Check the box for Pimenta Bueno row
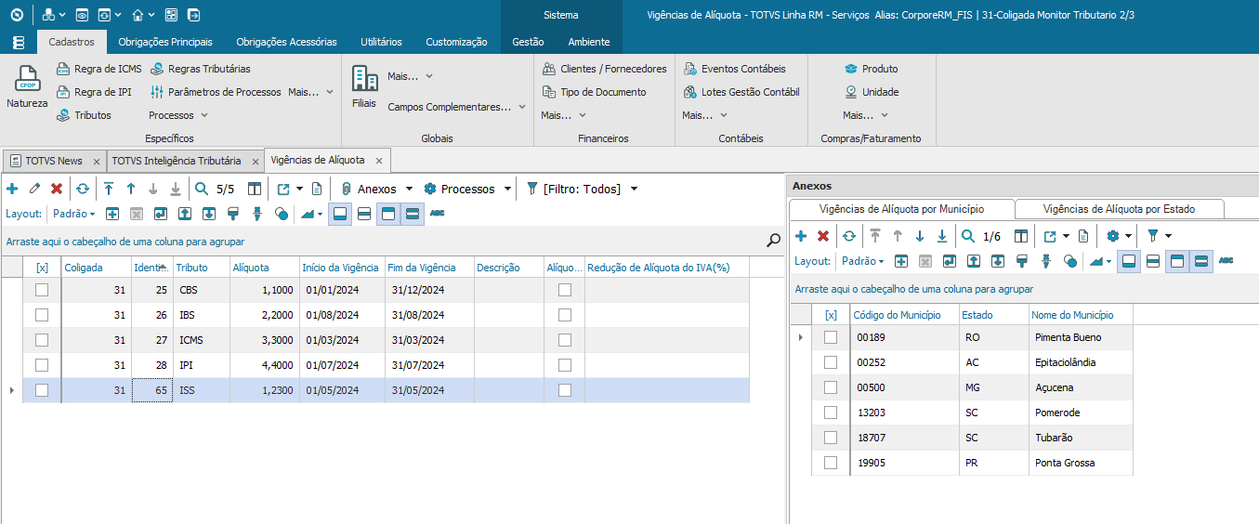Image resolution: width=1259 pixels, height=524 pixels. point(831,337)
